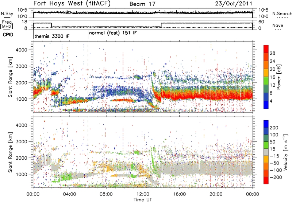The height and width of the screenshot is (202, 292).
Task: Click '1000' on the velocity panel range axis
Action: [x=21, y=174]
